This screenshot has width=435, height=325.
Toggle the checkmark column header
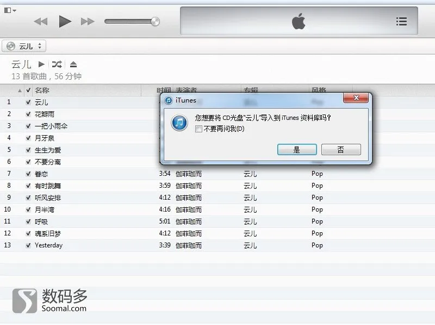pyautogui.click(x=28, y=90)
